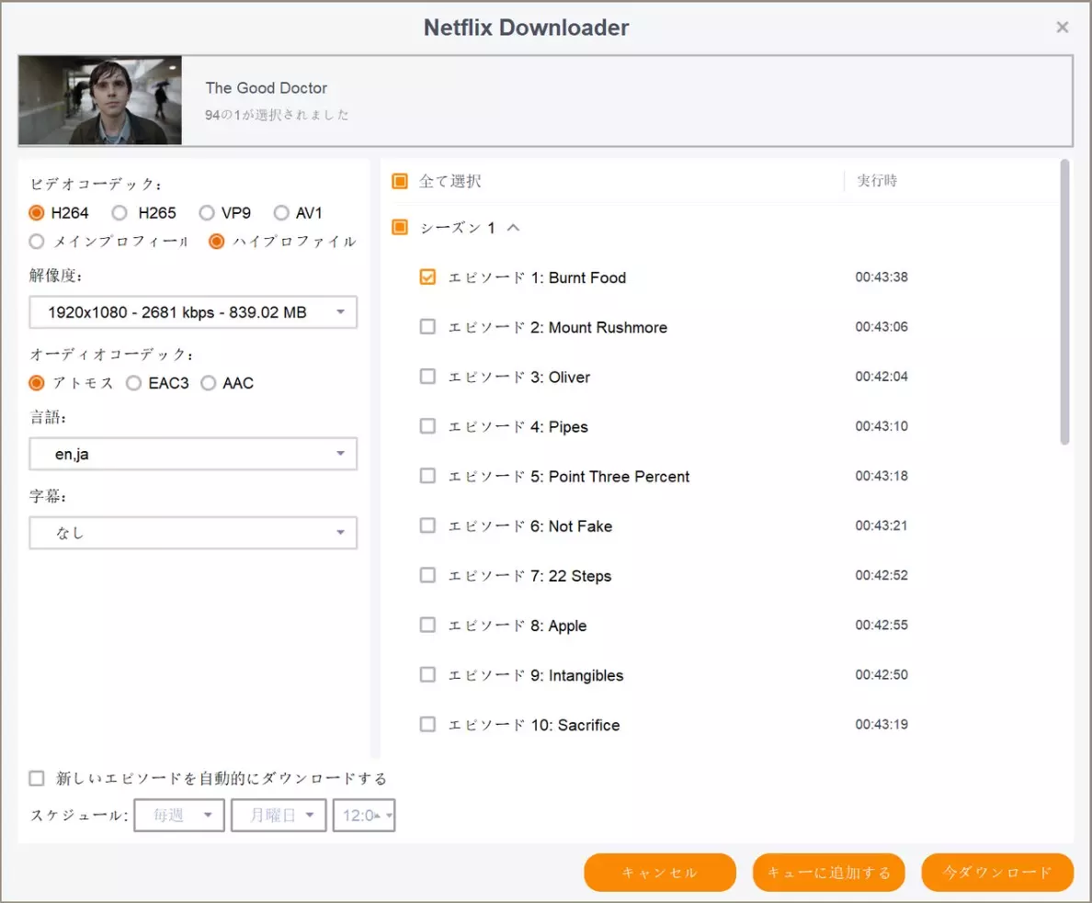
Task: Click The Good Doctor thumbnail image
Action: tap(100, 100)
